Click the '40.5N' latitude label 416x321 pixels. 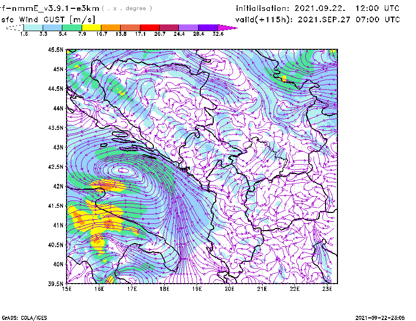coord(56,245)
